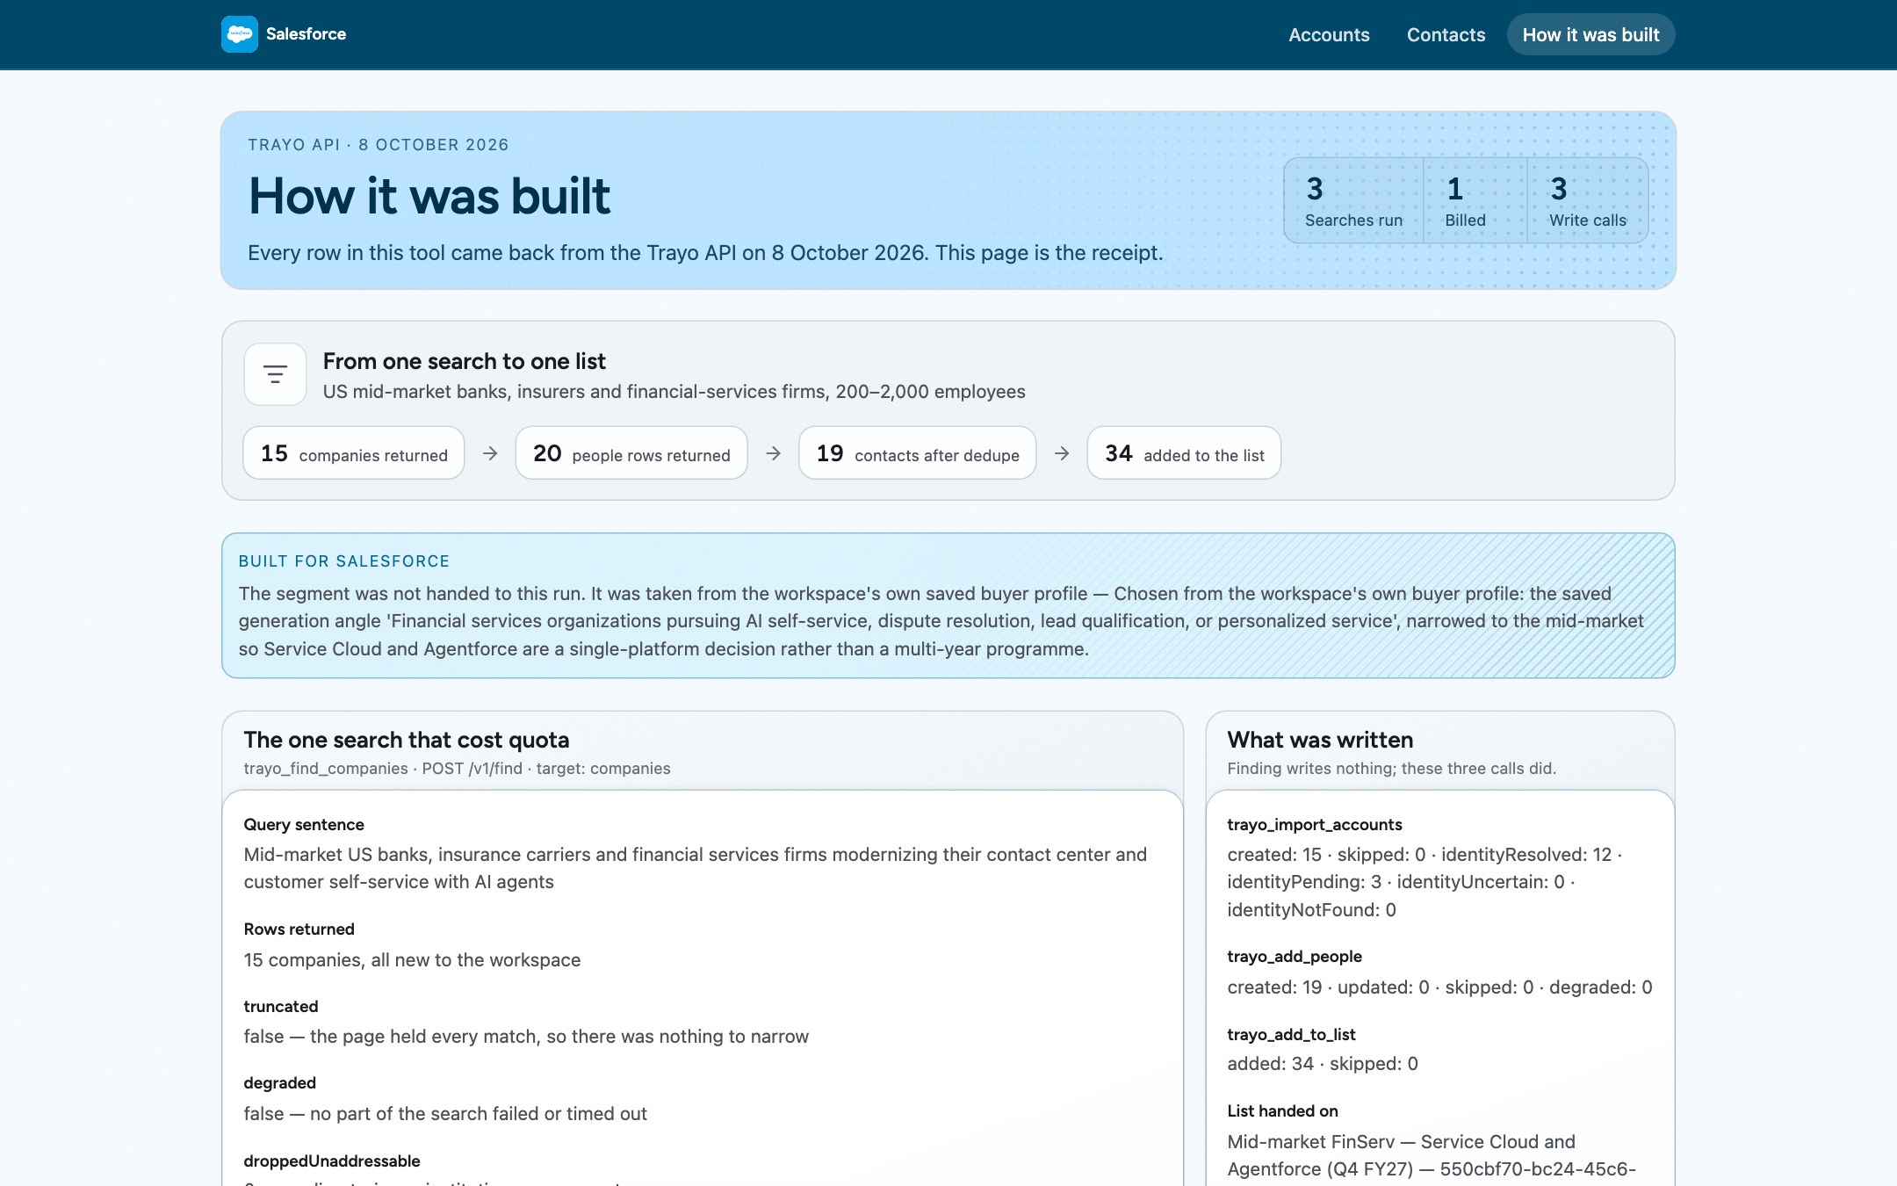Click the filter lines icon beside the heading
The width and height of the screenshot is (1897, 1186).
275,374
